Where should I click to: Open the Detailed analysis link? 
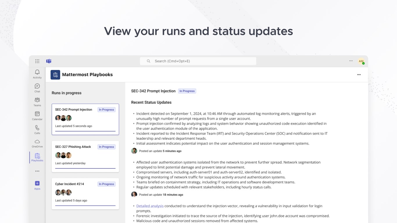150,206
